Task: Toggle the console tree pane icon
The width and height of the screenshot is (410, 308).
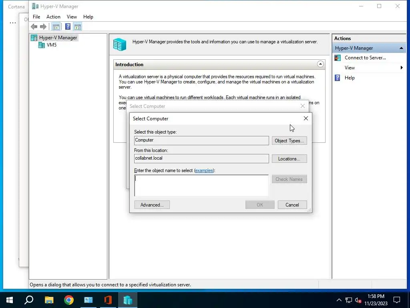Action: [56, 26]
